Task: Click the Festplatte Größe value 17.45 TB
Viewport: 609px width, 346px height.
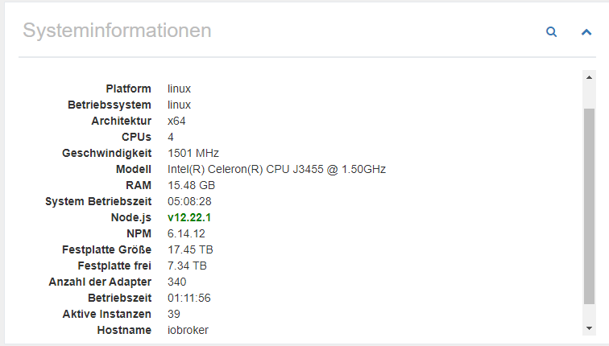Action: (x=190, y=249)
